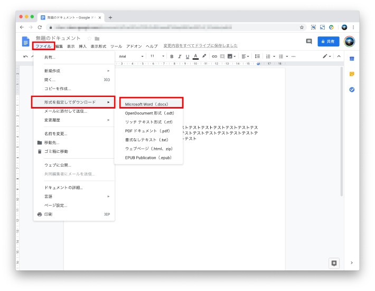Open the Arial font dropdown
This screenshot has width=375, height=291.
132,56
